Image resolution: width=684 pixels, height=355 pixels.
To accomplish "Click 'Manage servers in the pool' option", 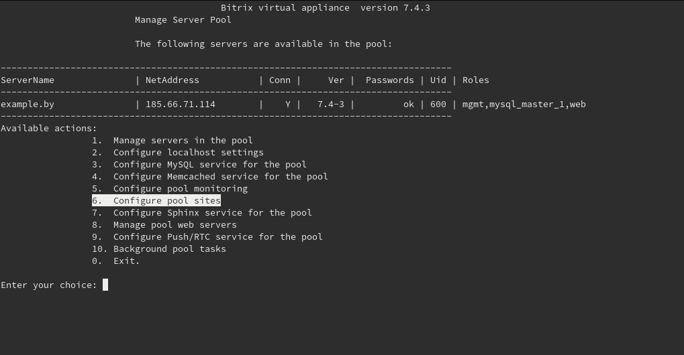I will [x=183, y=141].
